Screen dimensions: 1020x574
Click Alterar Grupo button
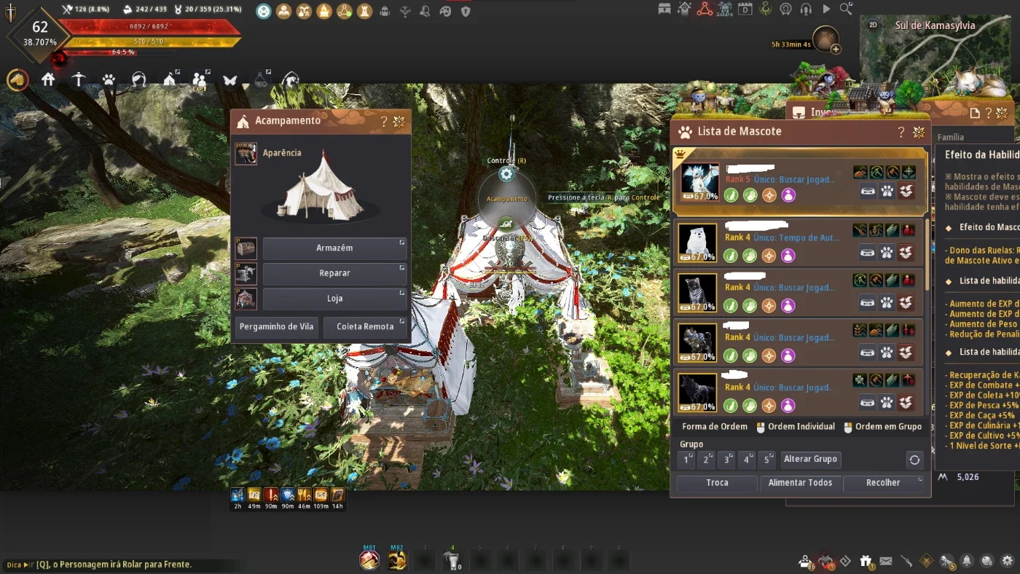tap(810, 460)
